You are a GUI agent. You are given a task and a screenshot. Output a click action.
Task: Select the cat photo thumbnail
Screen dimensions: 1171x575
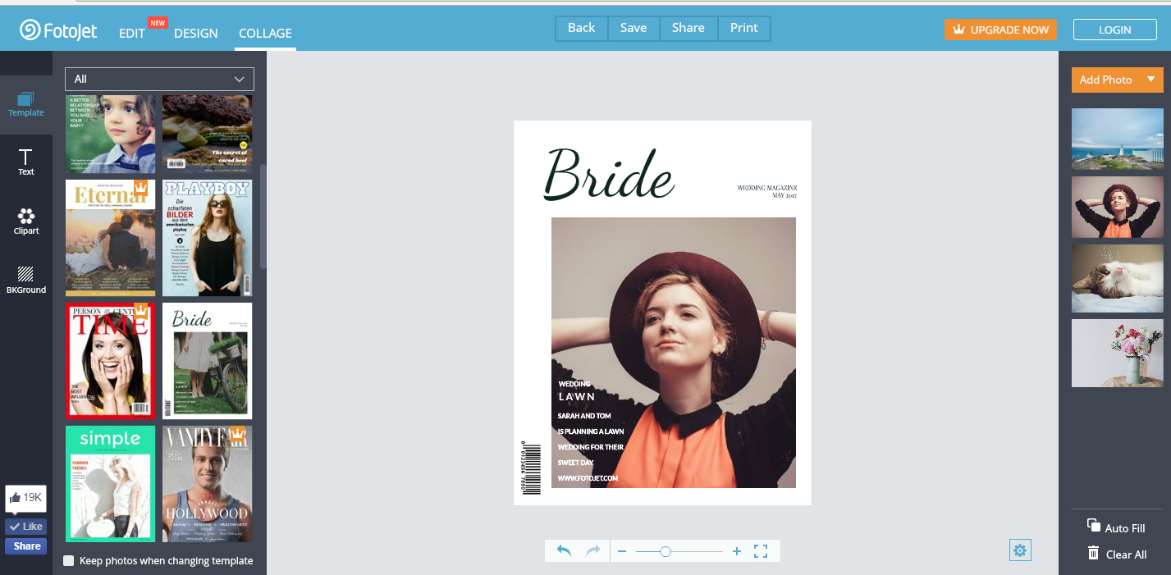1117,278
